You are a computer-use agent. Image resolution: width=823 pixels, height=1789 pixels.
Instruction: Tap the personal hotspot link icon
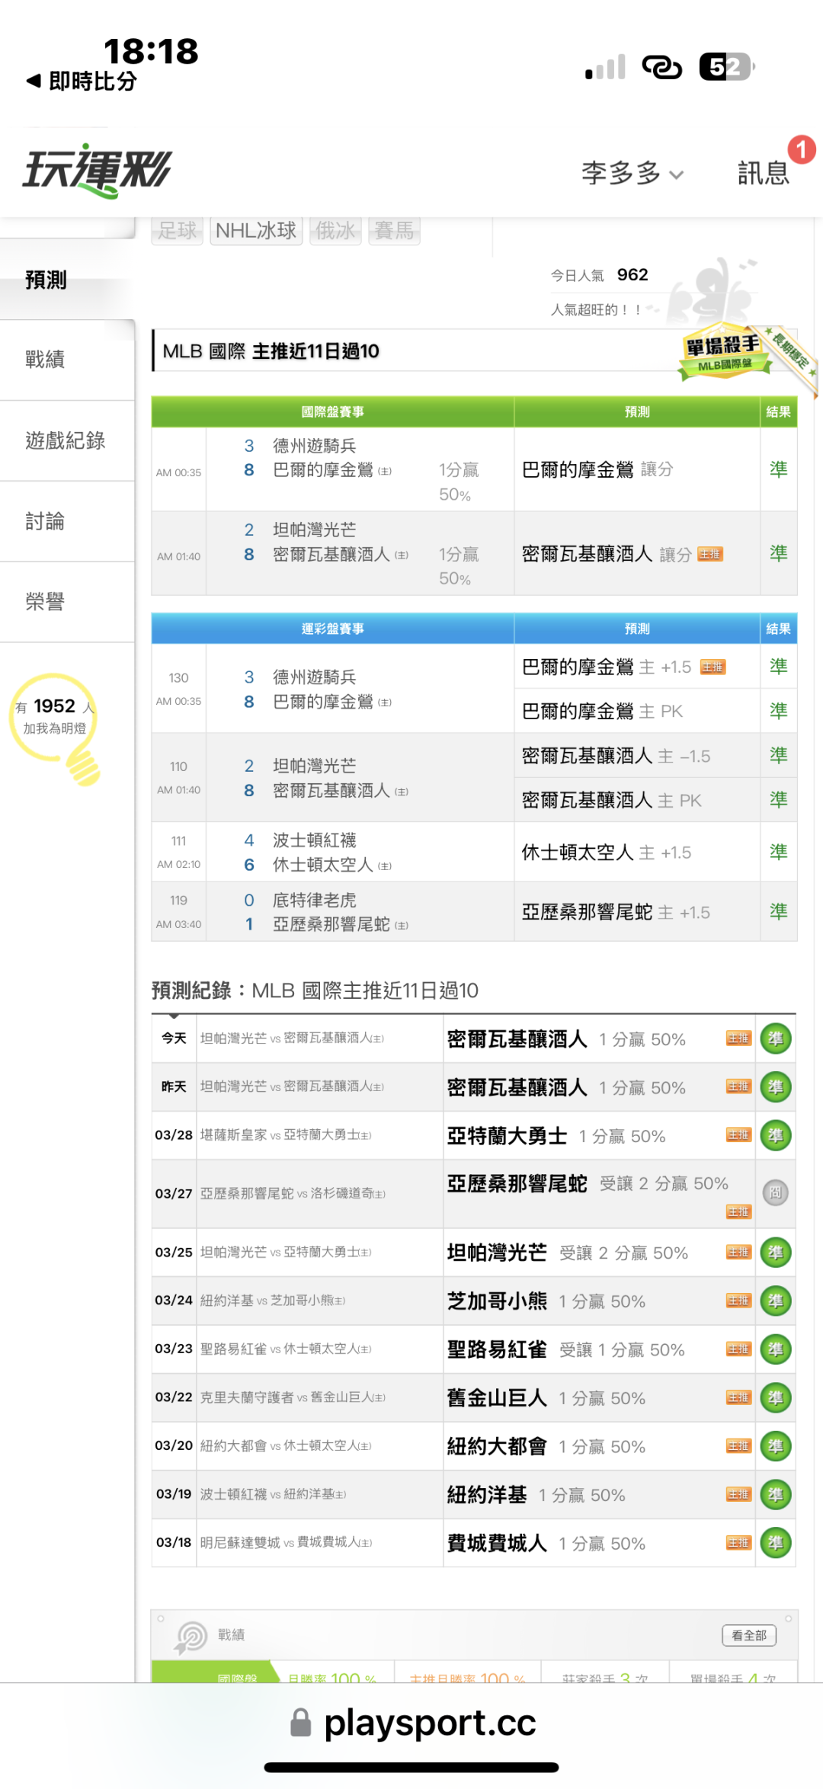(x=661, y=67)
